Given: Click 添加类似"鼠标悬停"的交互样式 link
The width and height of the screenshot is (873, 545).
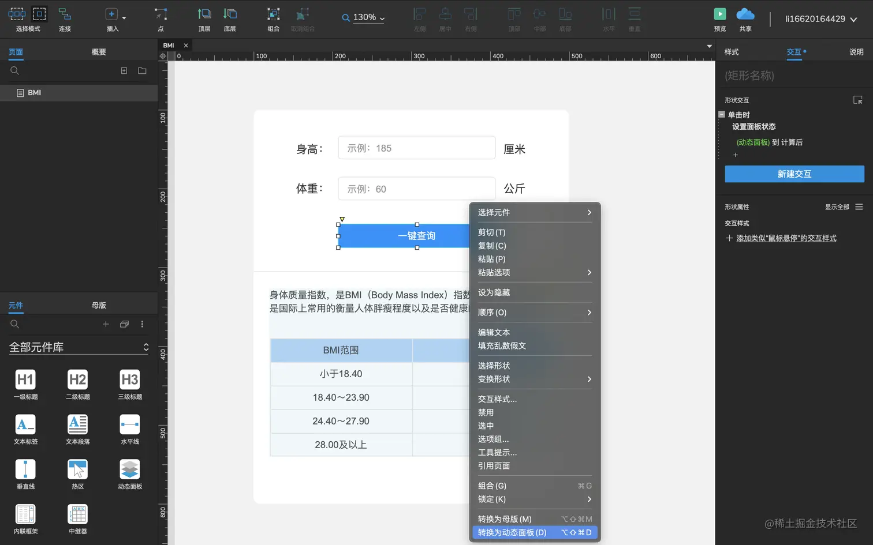Looking at the screenshot, I should tap(786, 238).
